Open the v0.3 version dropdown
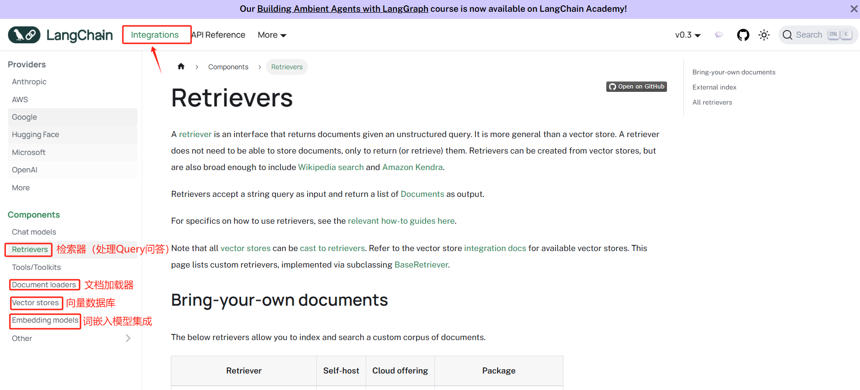 [x=688, y=35]
